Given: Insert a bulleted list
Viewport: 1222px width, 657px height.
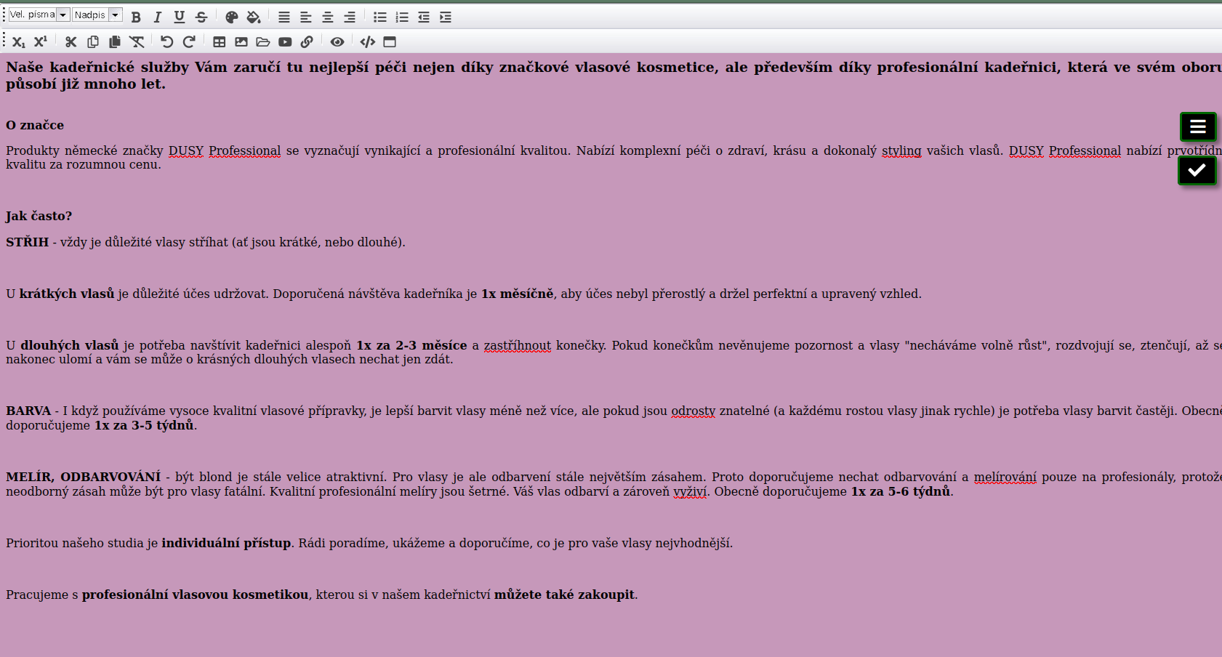Looking at the screenshot, I should pyautogui.click(x=380, y=17).
